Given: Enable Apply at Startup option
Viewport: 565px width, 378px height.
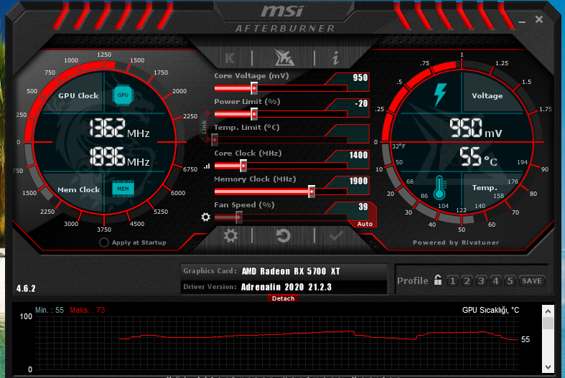Looking at the screenshot, I should click(x=104, y=242).
